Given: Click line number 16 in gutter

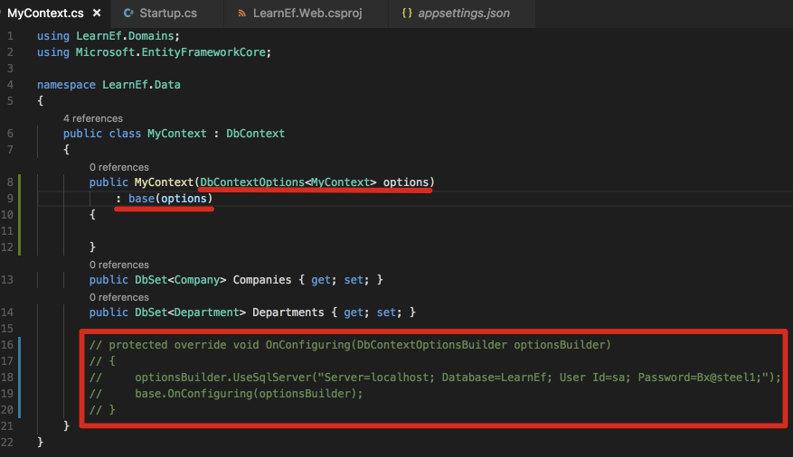Looking at the screenshot, I should click(x=7, y=345).
